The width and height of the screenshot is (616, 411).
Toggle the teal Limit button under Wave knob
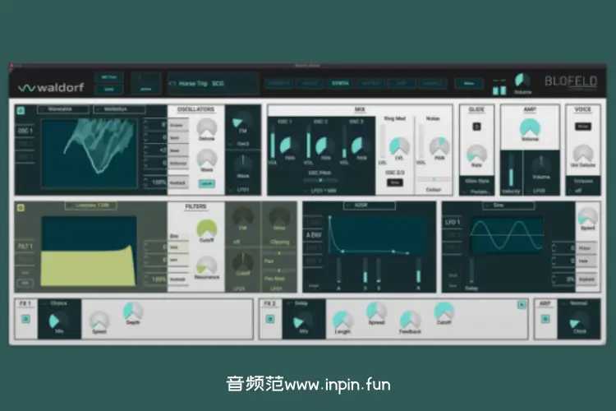point(207,183)
